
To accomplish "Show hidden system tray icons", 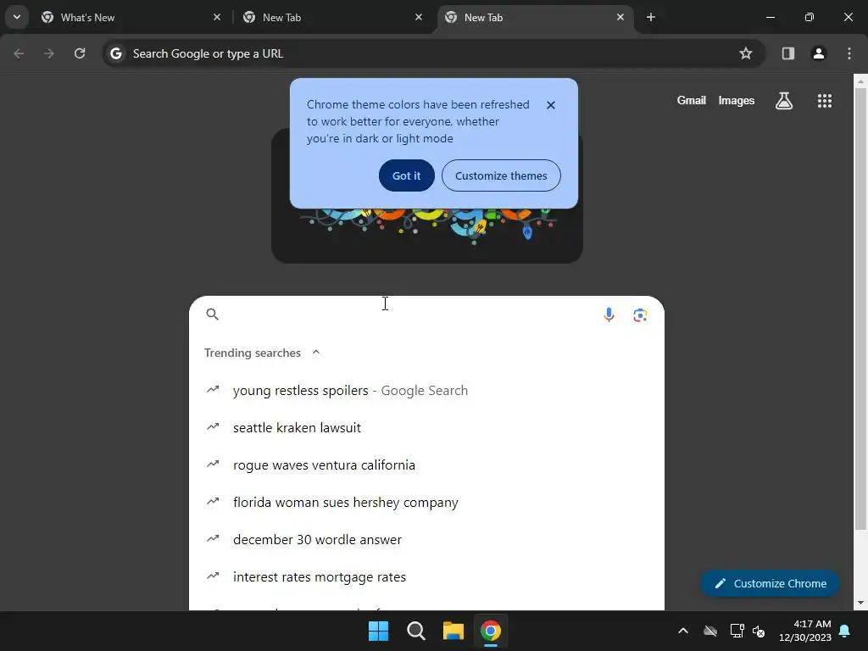I will 683,631.
